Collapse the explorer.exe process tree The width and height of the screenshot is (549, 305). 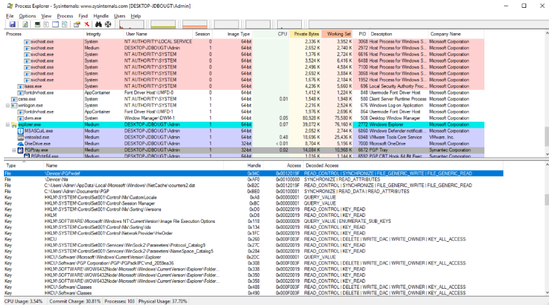pyautogui.click(x=7, y=124)
